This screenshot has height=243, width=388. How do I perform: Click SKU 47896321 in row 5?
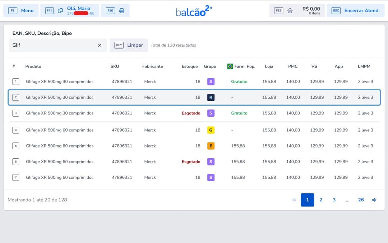click(122, 146)
